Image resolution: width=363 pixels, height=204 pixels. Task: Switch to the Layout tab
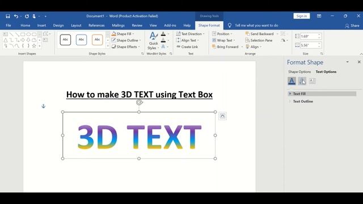click(x=76, y=25)
